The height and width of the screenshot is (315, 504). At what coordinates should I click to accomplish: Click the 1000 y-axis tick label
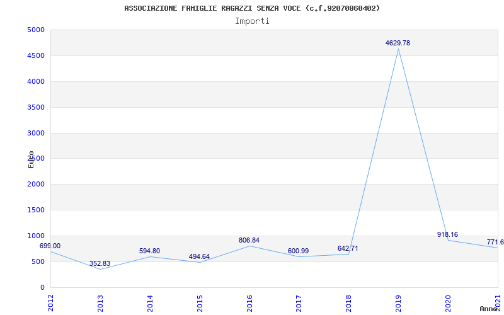pos(36,236)
